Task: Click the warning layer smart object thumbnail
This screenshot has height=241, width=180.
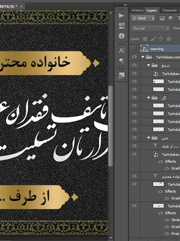Action: coord(144,49)
